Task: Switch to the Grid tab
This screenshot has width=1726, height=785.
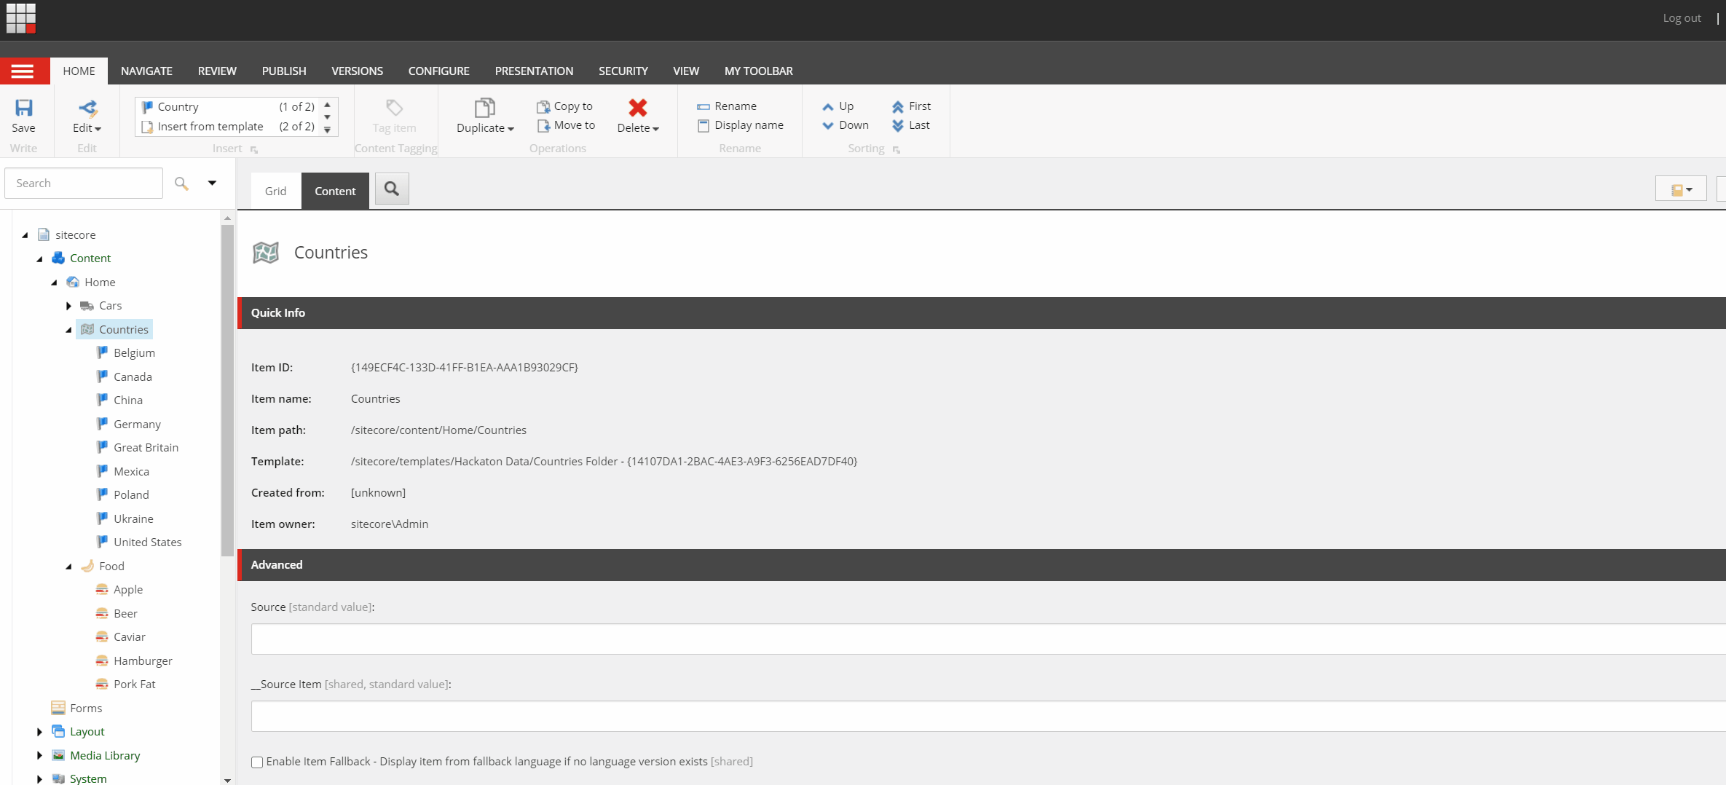Action: tap(275, 190)
